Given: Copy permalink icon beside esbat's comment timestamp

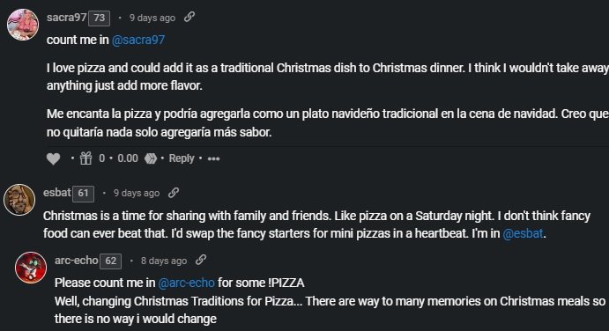Looking at the screenshot, I should (x=174, y=193).
